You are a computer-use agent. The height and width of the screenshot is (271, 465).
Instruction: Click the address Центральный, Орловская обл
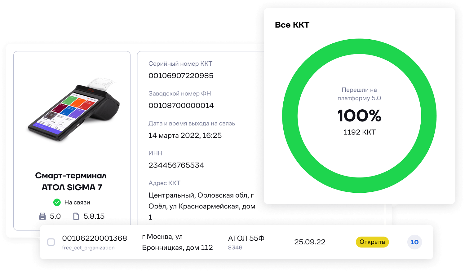tap(202, 206)
